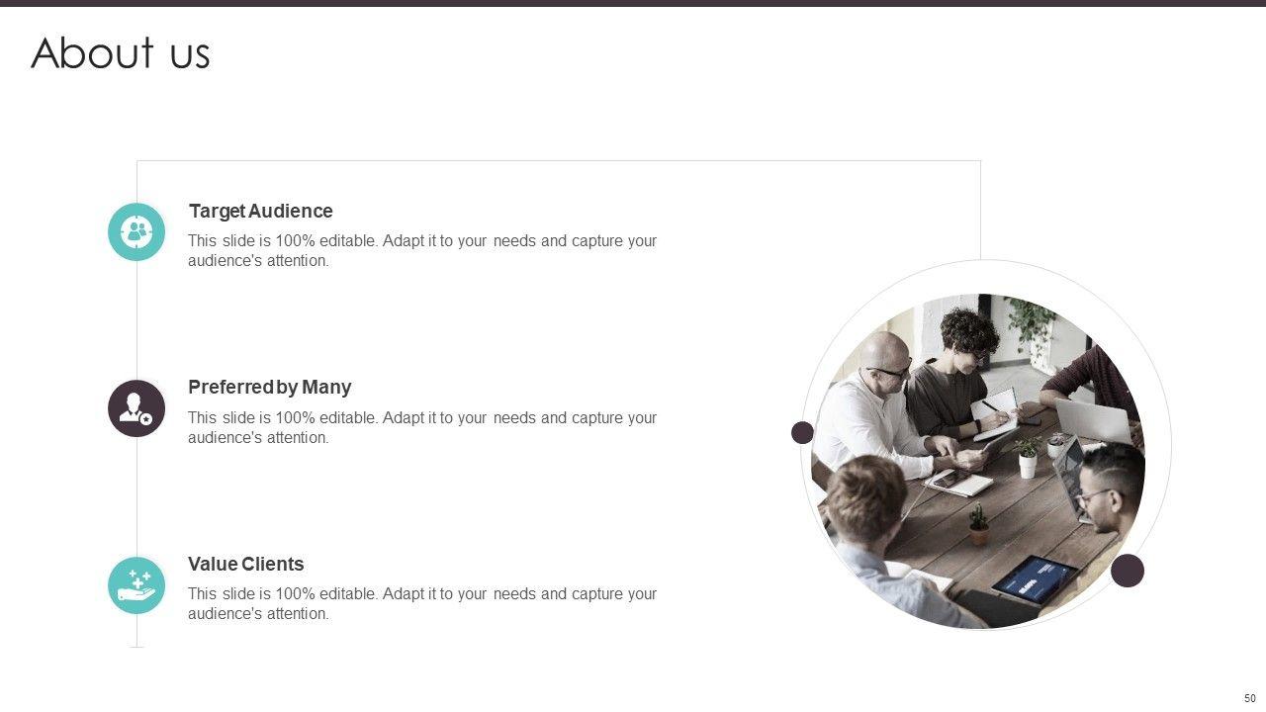Click the dark bar across the slide top
This screenshot has width=1266, height=712.
(633, 3)
